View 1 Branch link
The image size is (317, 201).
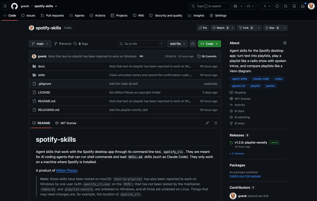click(x=63, y=44)
